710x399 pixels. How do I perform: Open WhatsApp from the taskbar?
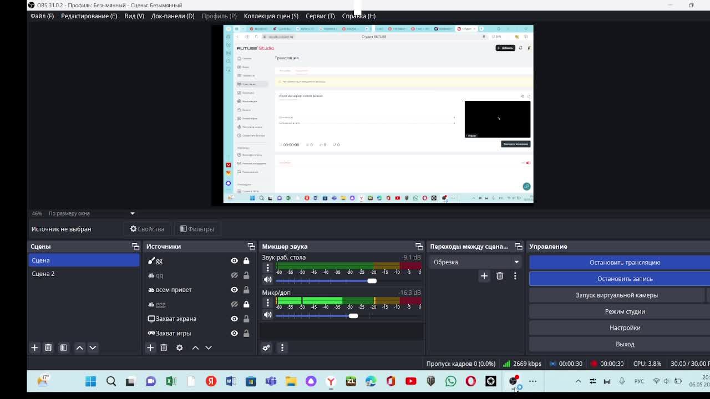(450, 381)
